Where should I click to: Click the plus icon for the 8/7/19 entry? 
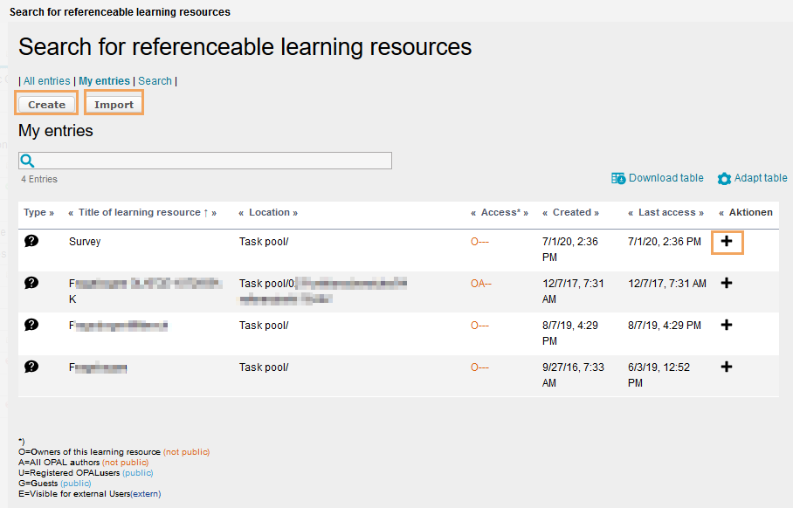(x=727, y=325)
